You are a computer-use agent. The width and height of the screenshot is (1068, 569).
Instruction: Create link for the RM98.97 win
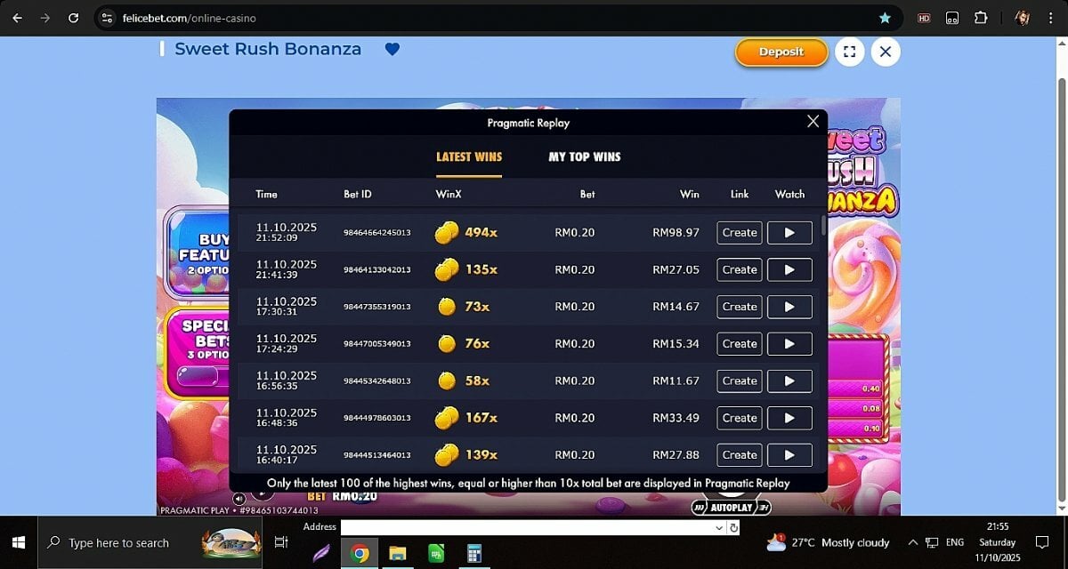point(739,233)
